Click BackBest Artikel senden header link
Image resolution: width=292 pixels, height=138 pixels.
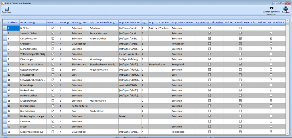pyautogui.click(x=209, y=22)
